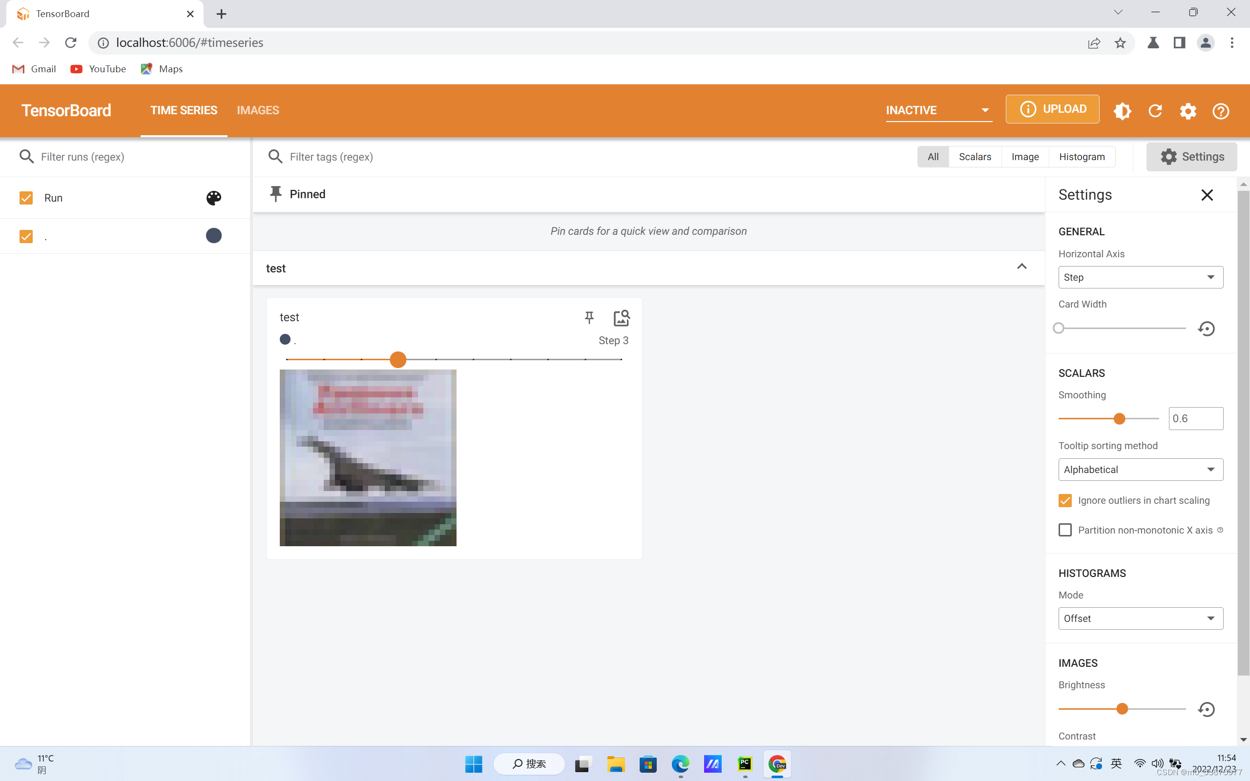Enable Partition non-monotonic X axis
This screenshot has height=781, width=1250.
click(x=1064, y=530)
